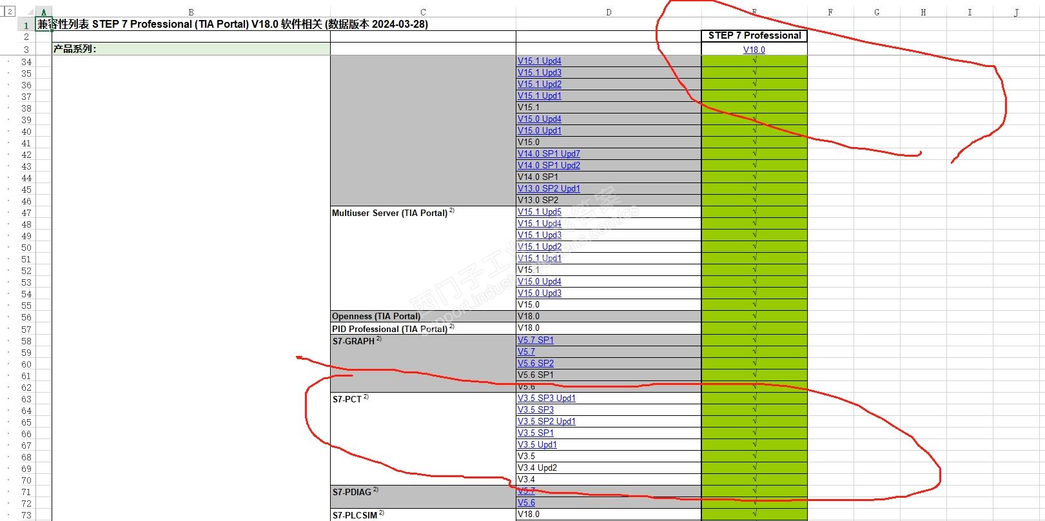Follow the V15.0 Upd3 link
Image resolution: width=1045 pixels, height=521 pixels.
539,293
